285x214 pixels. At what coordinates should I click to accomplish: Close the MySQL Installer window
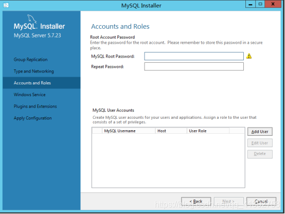[273, 4]
